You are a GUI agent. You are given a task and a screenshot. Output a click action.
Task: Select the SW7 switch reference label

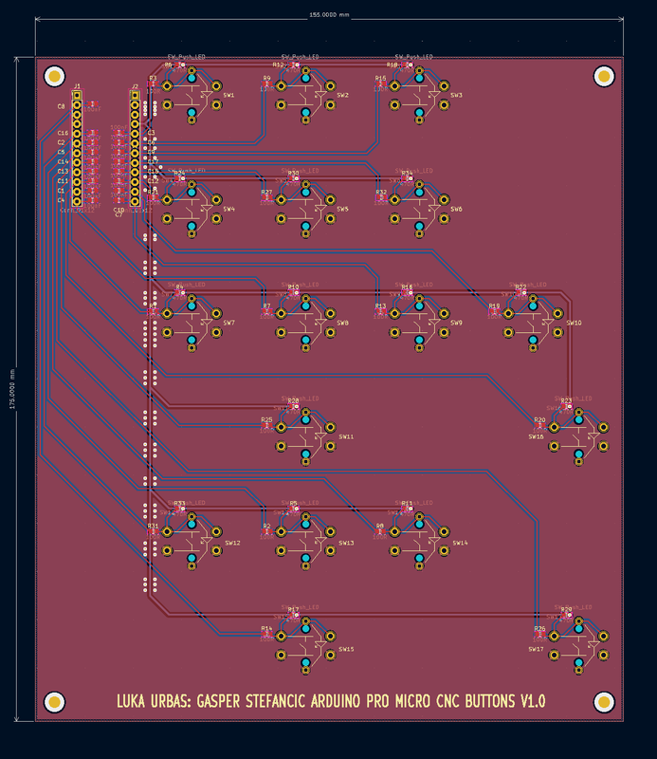[x=228, y=323]
